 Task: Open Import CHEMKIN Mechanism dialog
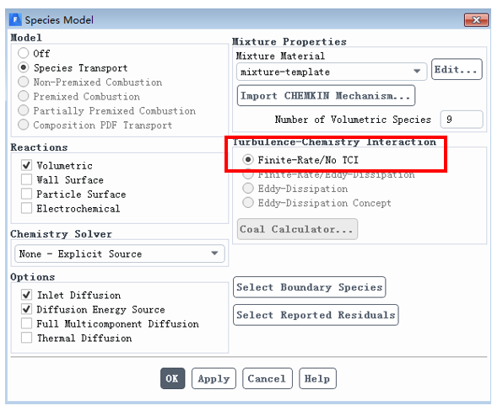point(326,96)
